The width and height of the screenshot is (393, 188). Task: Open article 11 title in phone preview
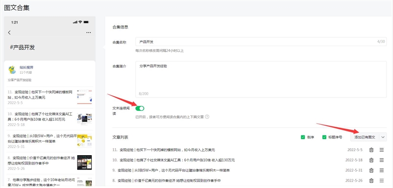(40, 95)
